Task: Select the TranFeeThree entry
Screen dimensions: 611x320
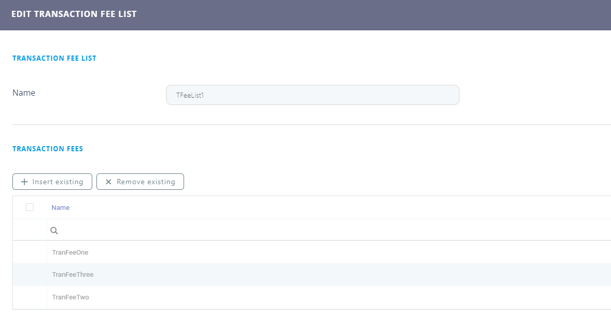Action: (73, 275)
